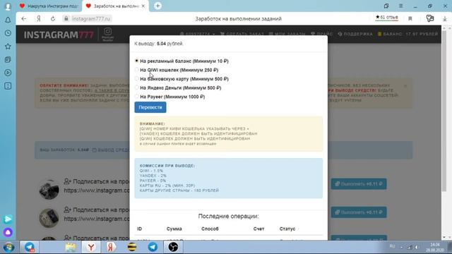Open second task profile avatar

pyautogui.click(x=49, y=218)
